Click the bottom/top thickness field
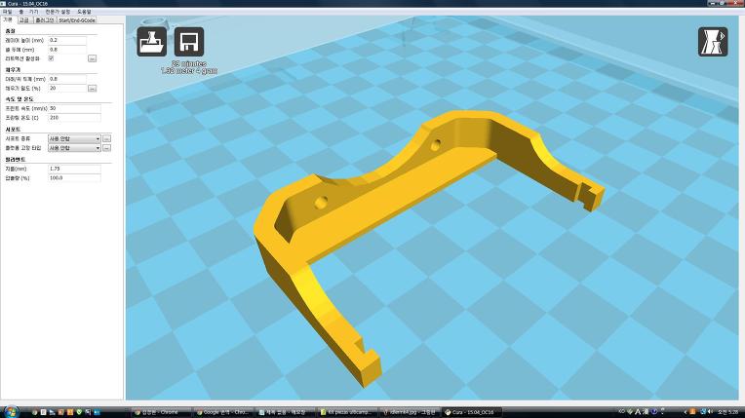745x418 pixels. pos(67,79)
